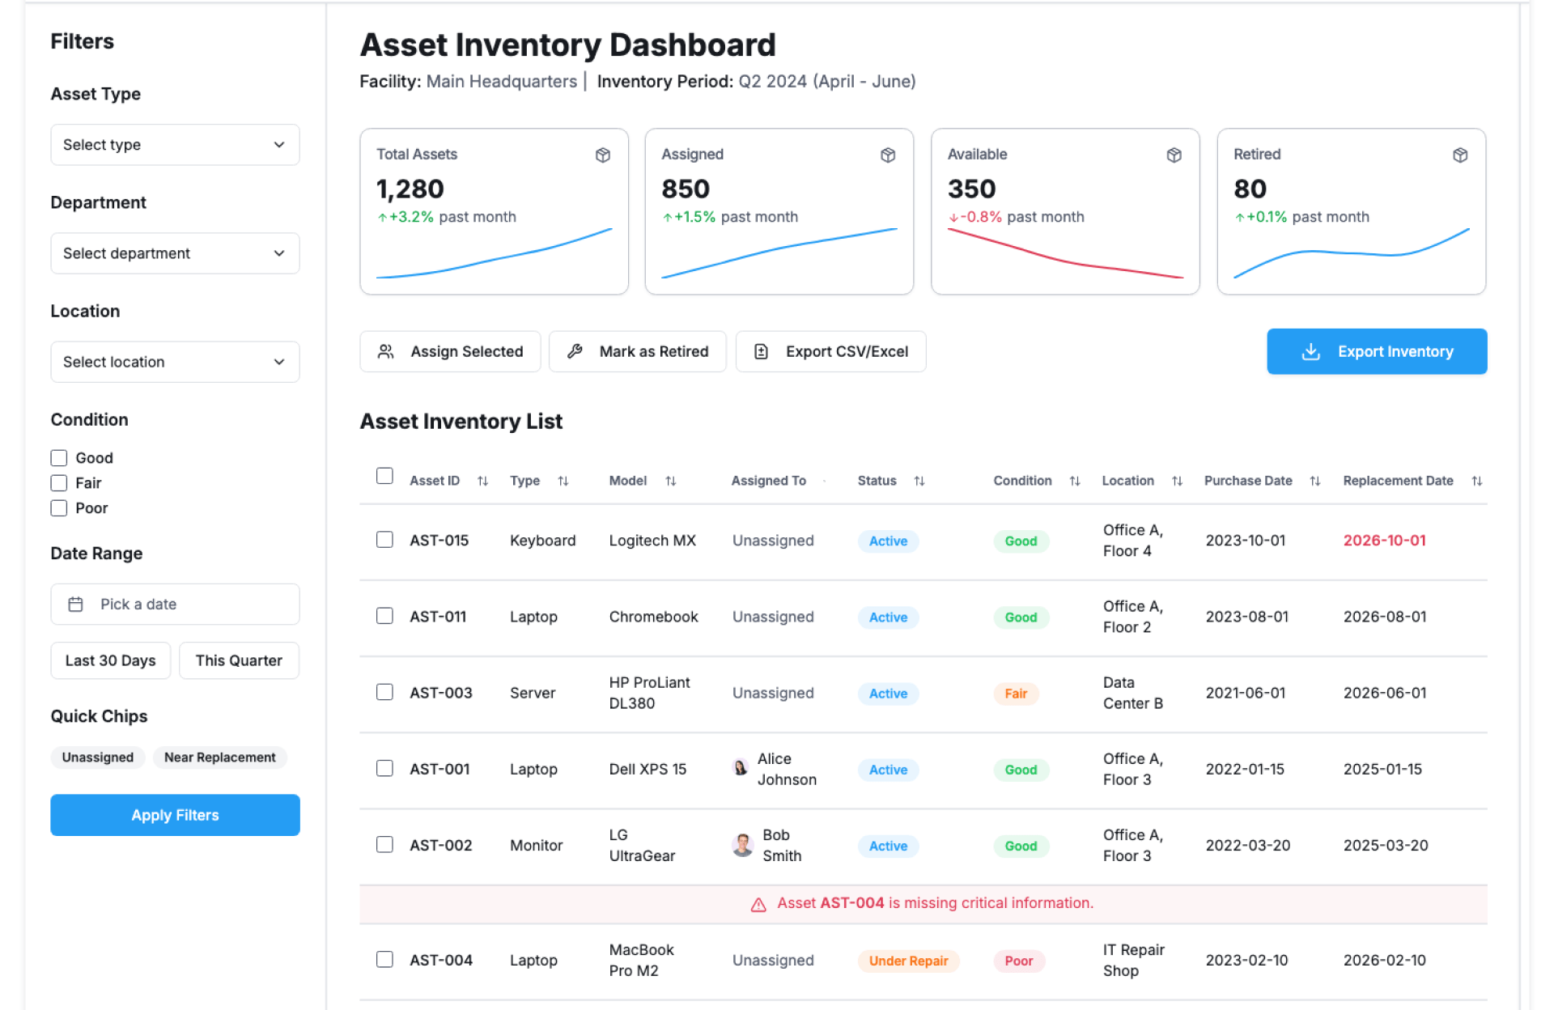The width and height of the screenshot is (1554, 1010).
Task: Click the Pick a date field
Action: click(175, 605)
